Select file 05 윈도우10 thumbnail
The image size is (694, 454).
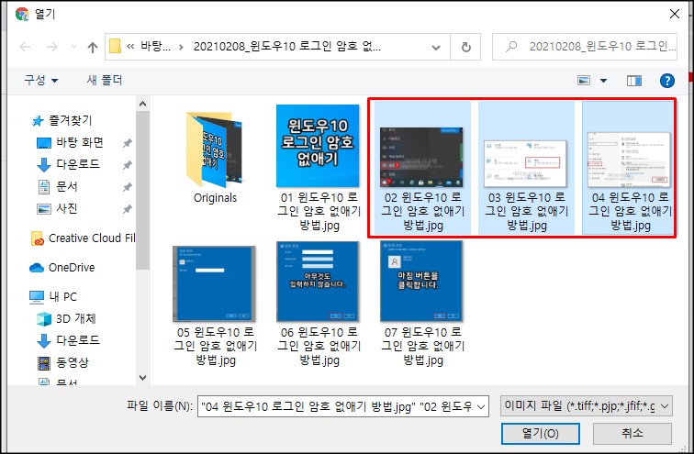click(x=214, y=283)
